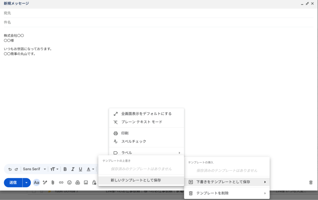Click the 送信 send button
Screen dimensions: 318x200
pyautogui.click(x=13, y=183)
